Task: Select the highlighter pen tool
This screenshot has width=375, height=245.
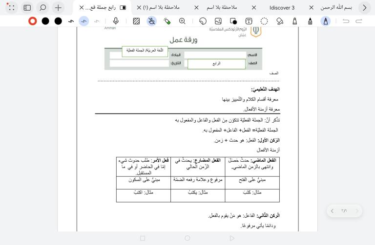Action: point(295,21)
